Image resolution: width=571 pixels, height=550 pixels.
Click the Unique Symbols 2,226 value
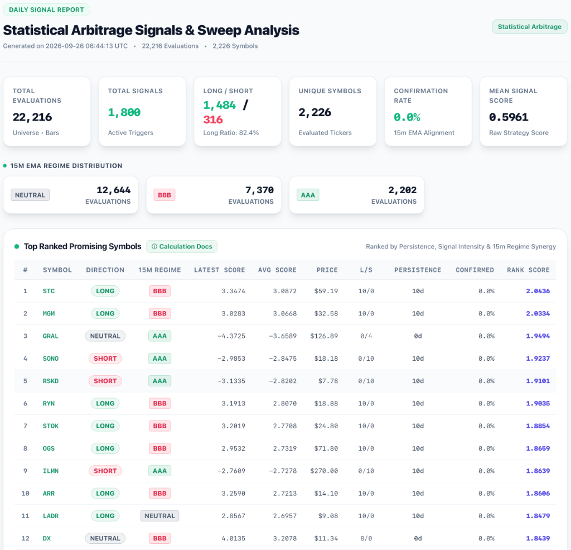point(315,113)
